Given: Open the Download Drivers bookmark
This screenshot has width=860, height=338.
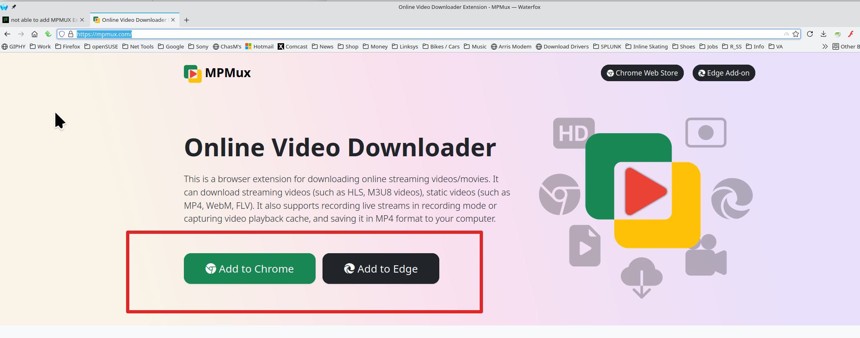Looking at the screenshot, I should click(562, 46).
